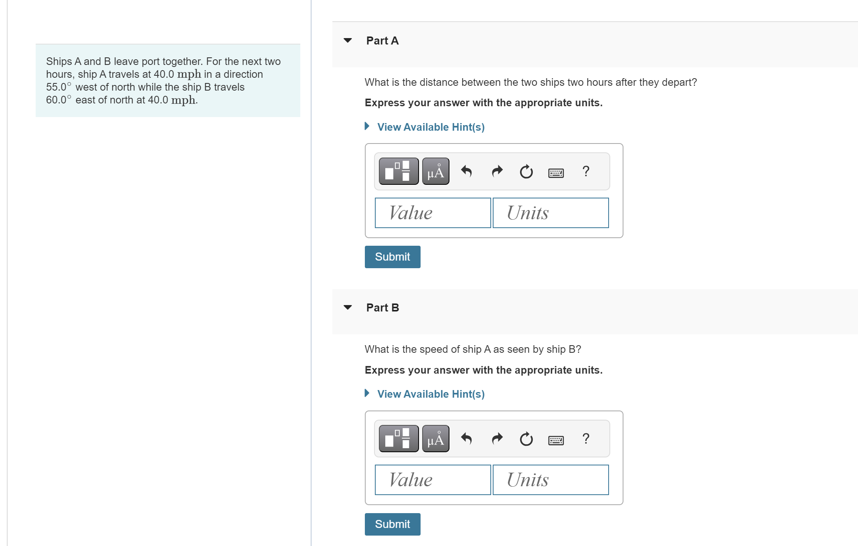Submit the Part B answer
This screenshot has height=546, width=858.
click(392, 524)
